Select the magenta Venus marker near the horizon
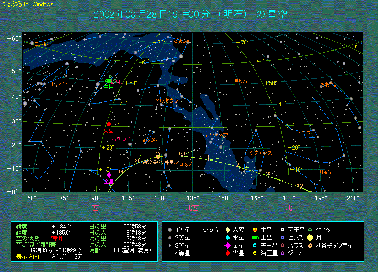378x272 pixels. tap(109, 175)
